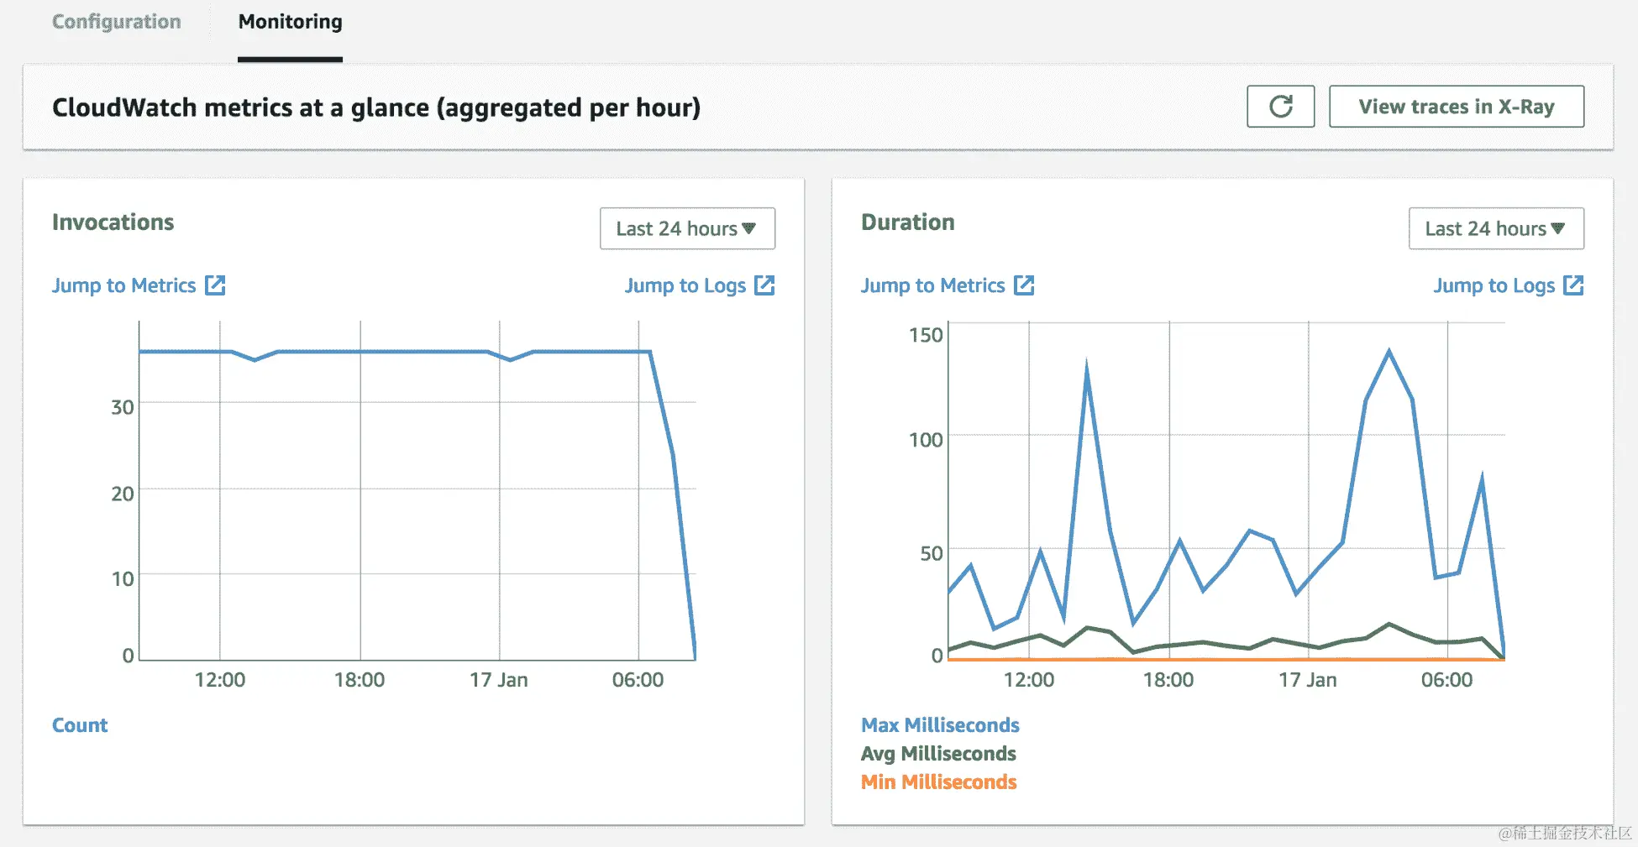
Task: Toggle the Avg Milliseconds legend series
Action: pyautogui.click(x=938, y=754)
